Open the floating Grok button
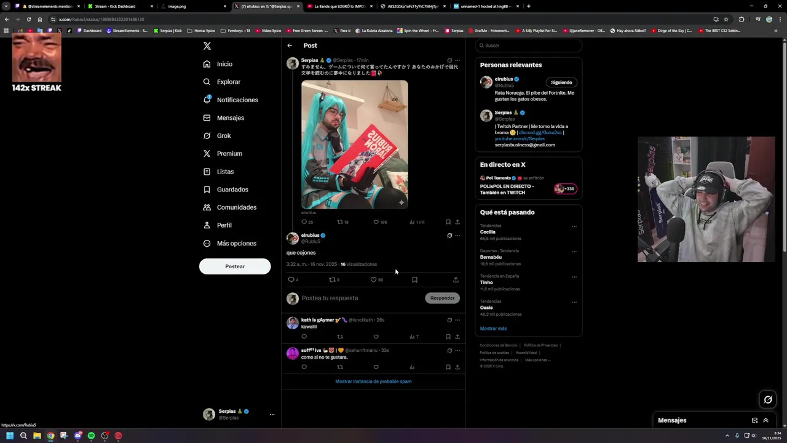The image size is (787, 443). (768, 400)
